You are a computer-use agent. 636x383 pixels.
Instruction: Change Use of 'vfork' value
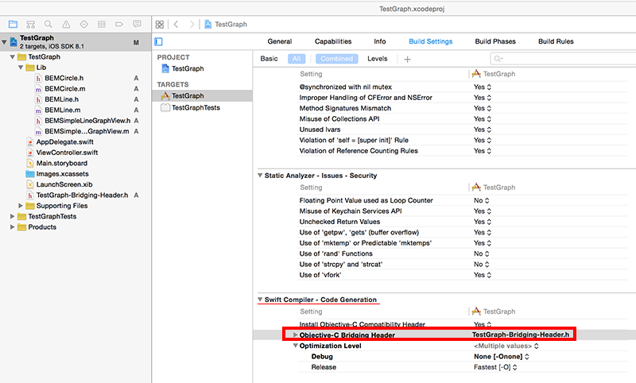coord(483,275)
